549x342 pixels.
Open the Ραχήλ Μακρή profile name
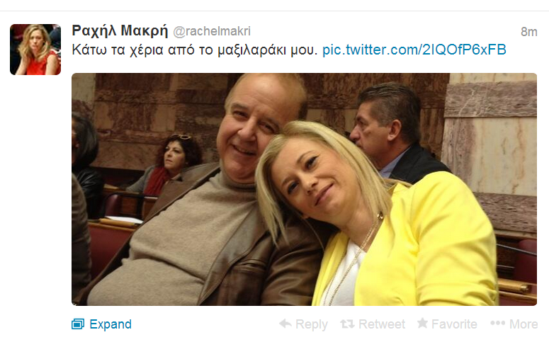(x=120, y=31)
